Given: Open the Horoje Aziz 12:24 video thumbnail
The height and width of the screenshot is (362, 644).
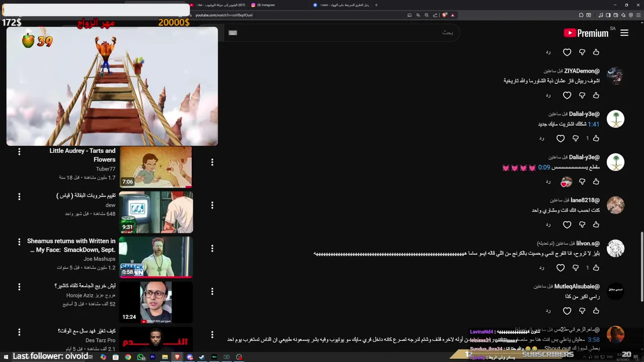Looking at the screenshot, I should 156,302.
